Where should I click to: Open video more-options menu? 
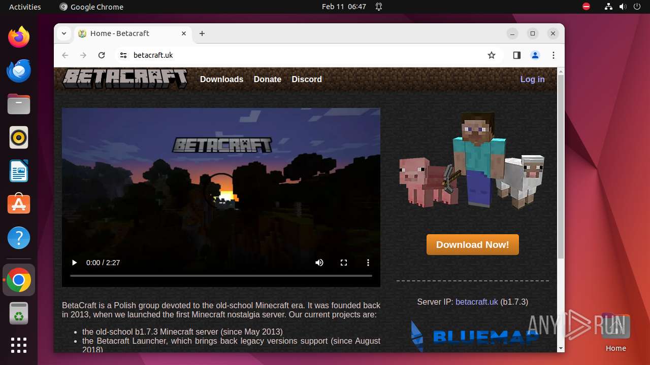[x=368, y=263]
